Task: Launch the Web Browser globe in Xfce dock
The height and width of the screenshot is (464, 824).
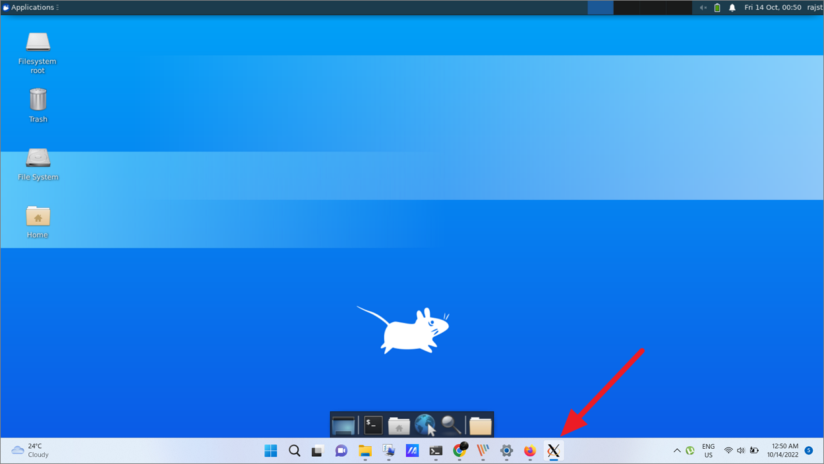Action: pyautogui.click(x=425, y=426)
